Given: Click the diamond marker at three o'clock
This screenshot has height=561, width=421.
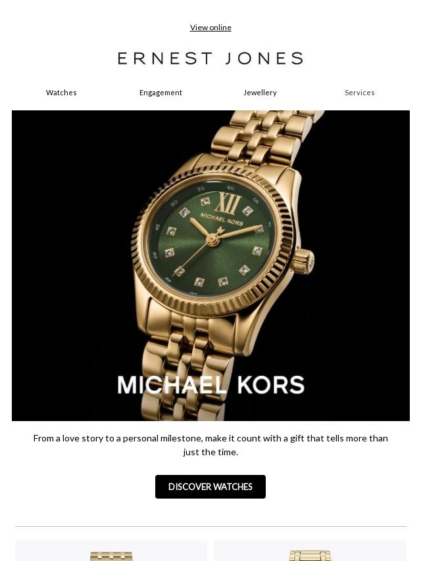Looking at the screenshot, I should click(259, 229).
